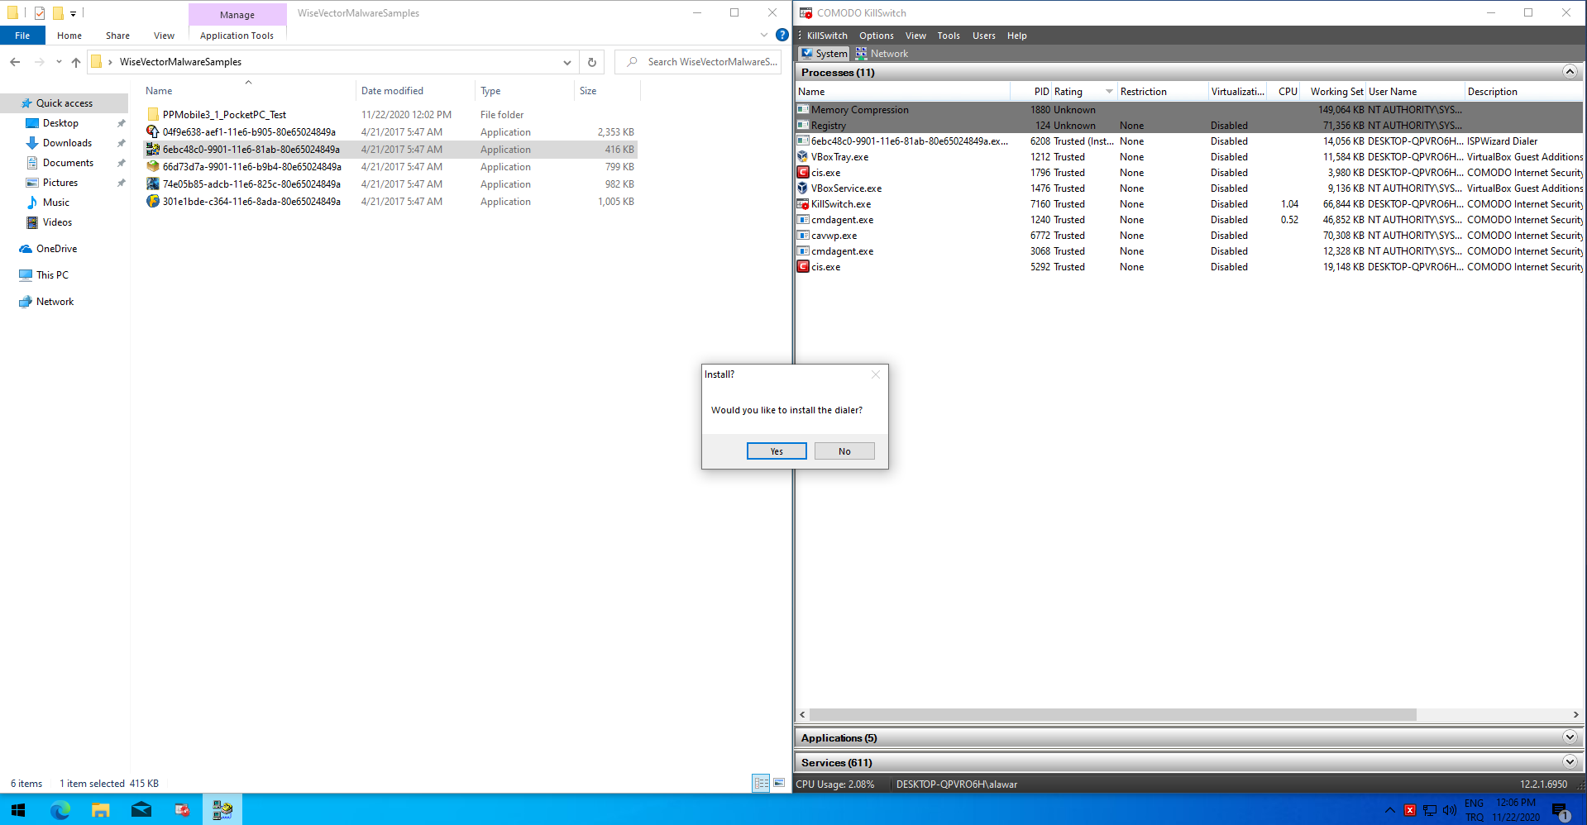
Task: Select the cis.exe process icon with PID 1796
Action: click(x=803, y=173)
